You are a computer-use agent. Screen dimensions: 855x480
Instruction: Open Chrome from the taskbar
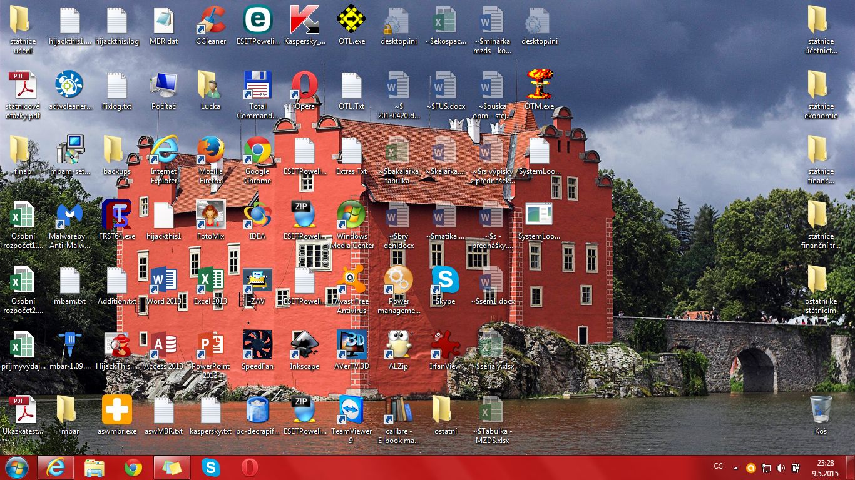point(133,467)
